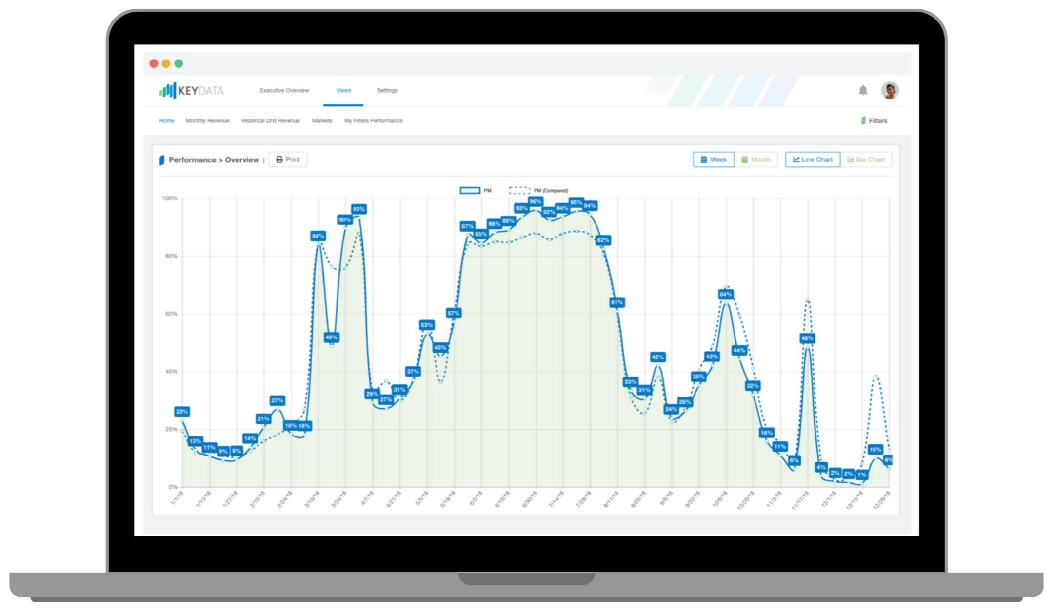The height and width of the screenshot is (615, 1053).
Task: Open the Executive Overview tab
Action: (284, 90)
